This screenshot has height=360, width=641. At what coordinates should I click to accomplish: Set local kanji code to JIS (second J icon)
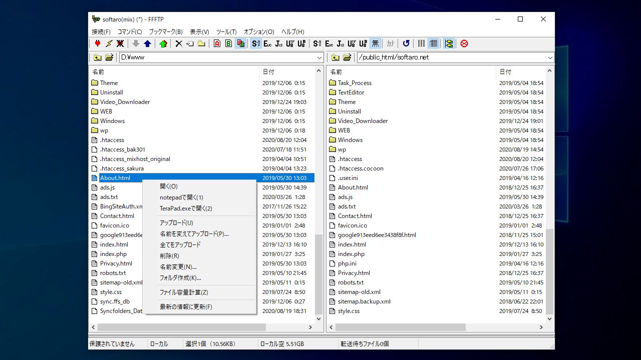341,43
